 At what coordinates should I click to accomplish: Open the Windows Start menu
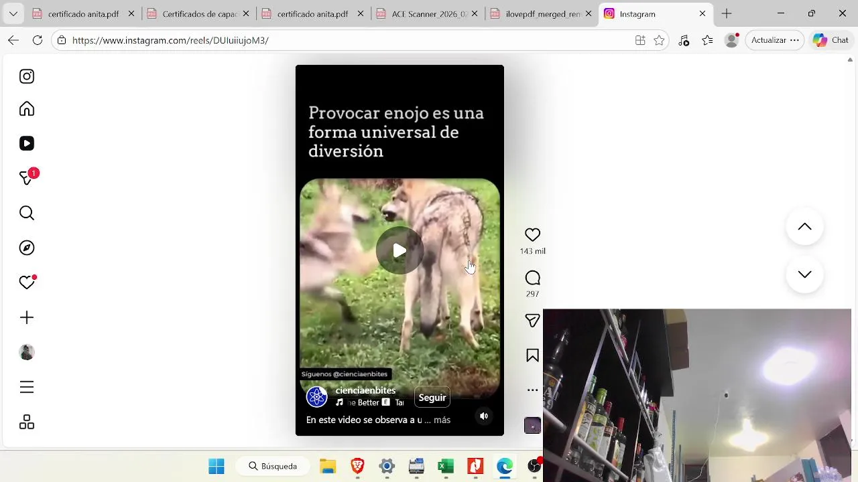[x=217, y=466]
